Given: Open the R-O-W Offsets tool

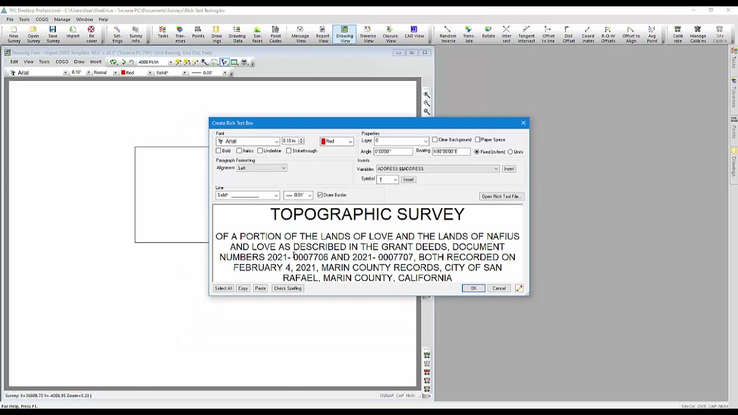Looking at the screenshot, I should click(x=608, y=35).
